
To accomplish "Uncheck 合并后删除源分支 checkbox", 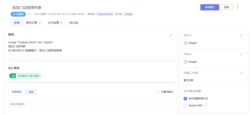I will tap(185, 99).
